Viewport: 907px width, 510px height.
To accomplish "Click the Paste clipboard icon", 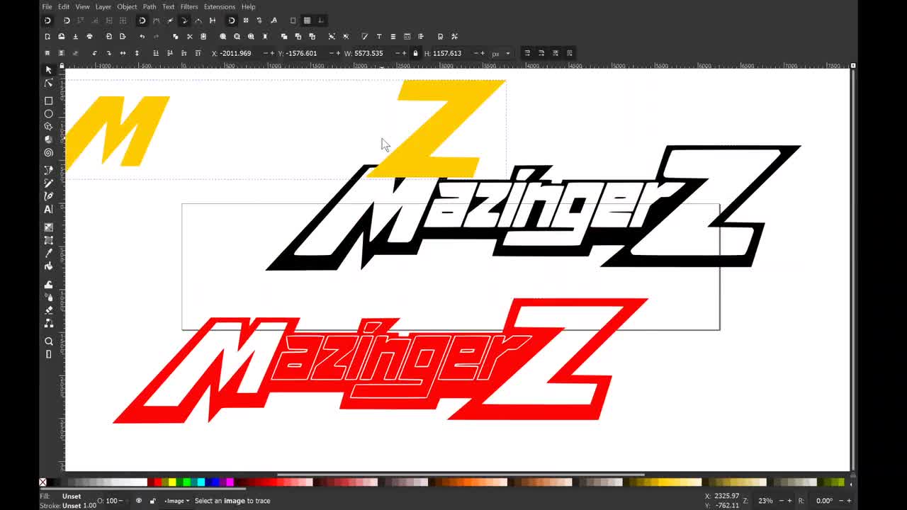I will click(x=203, y=36).
